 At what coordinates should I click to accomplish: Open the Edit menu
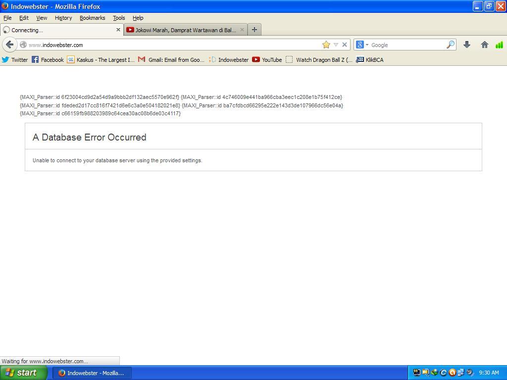[x=24, y=18]
